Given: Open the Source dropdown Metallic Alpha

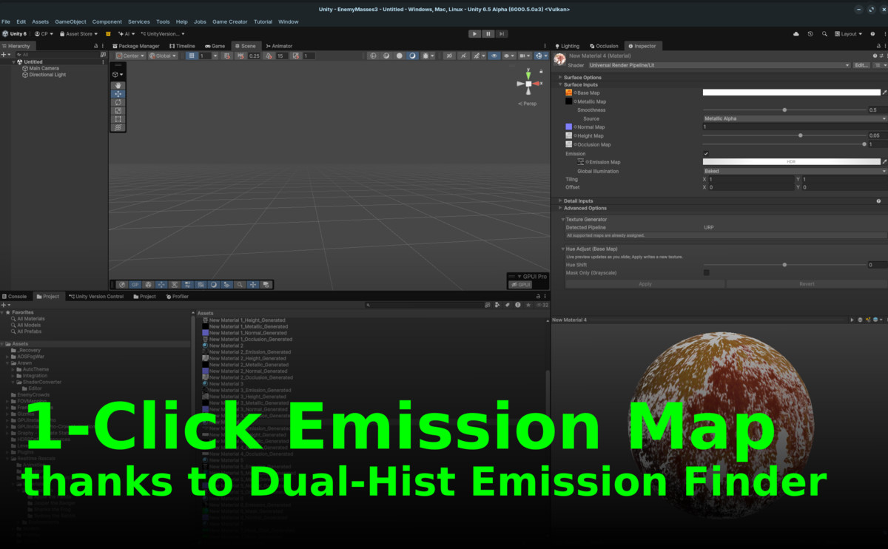Looking at the screenshot, I should (x=795, y=118).
